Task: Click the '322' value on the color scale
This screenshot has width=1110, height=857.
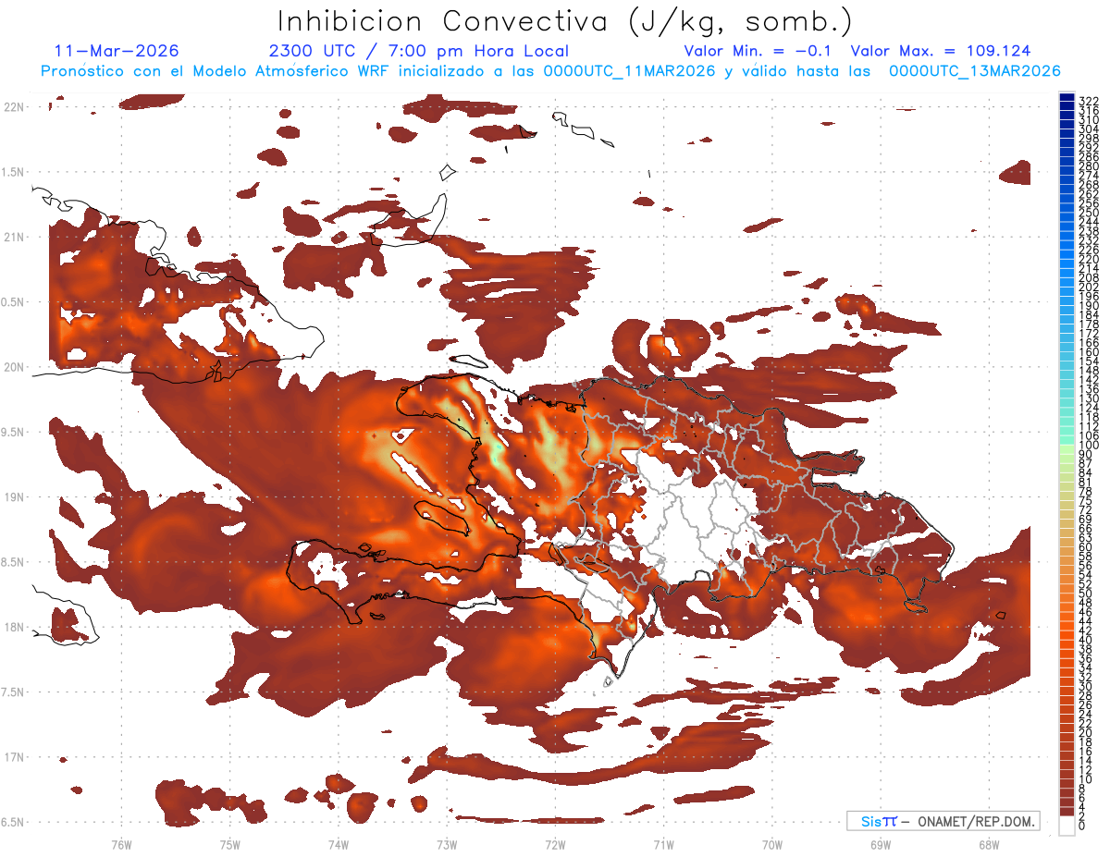Action: (1088, 100)
